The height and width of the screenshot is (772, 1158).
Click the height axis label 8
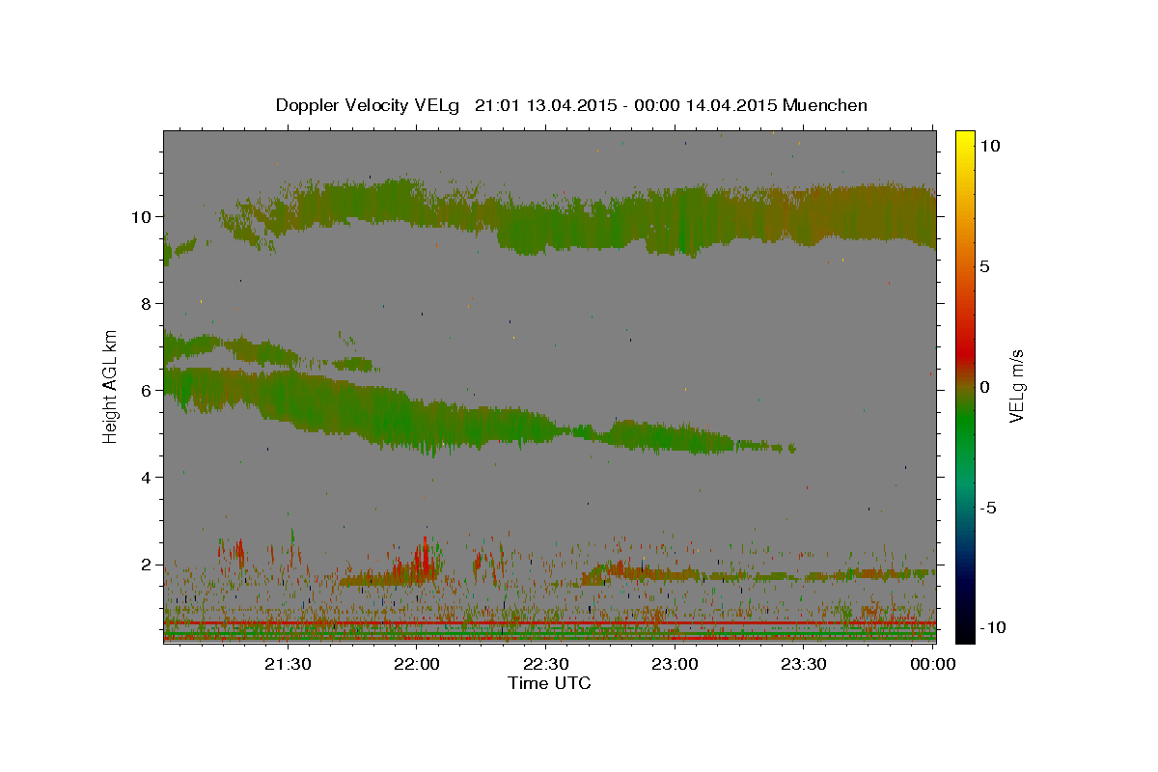(147, 303)
